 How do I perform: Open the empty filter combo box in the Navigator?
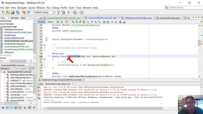[x=25, y=69]
